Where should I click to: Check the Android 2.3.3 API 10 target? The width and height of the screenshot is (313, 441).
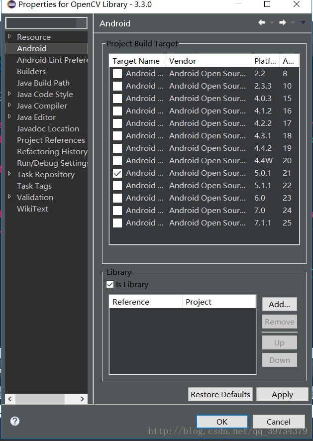pyautogui.click(x=117, y=86)
